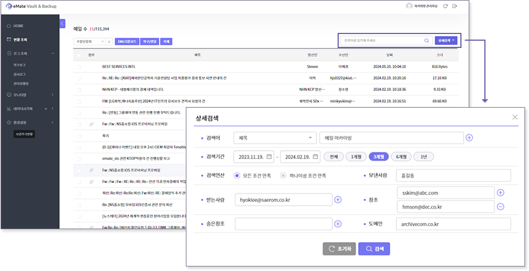
Task: Click paperclip on highlighted Fw : NS홈쇼핑 row
Action: (91, 171)
